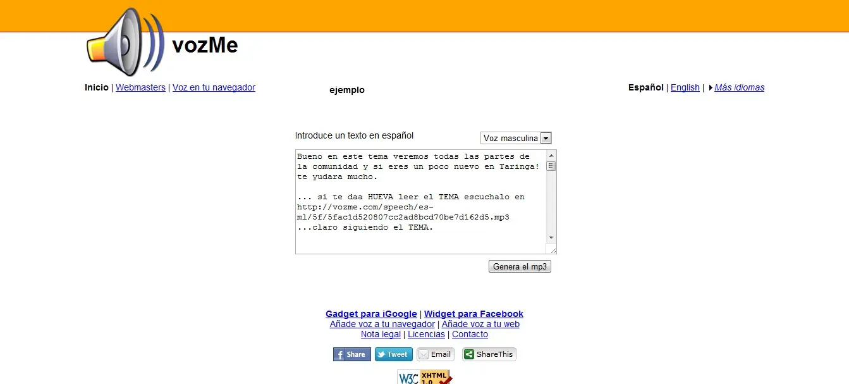
Task: Click the Twitter Tweet button
Action: 393,354
